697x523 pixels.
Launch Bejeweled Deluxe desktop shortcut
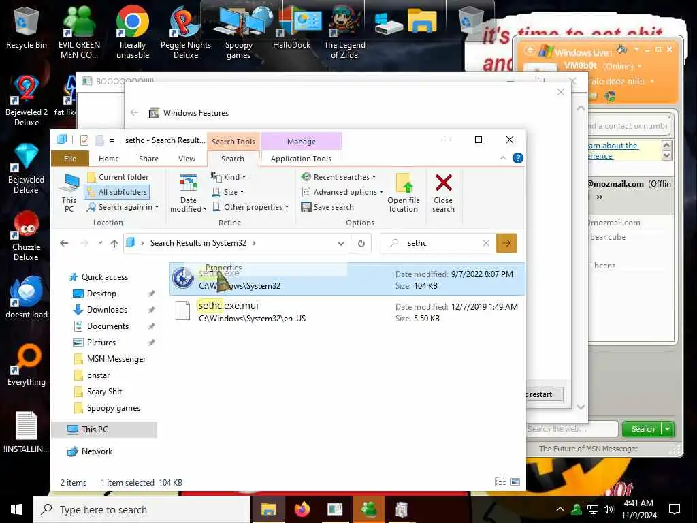27,168
